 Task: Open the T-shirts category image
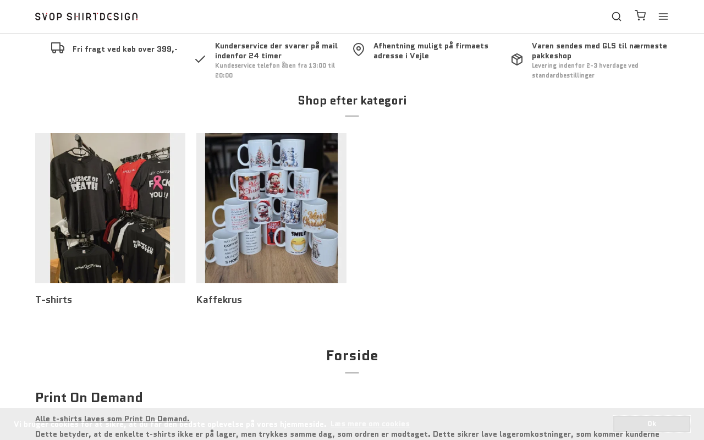[110, 208]
